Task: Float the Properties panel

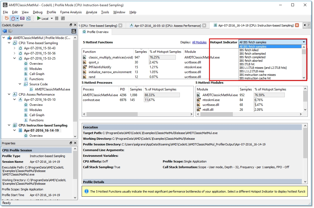Action: [x=71, y=143]
